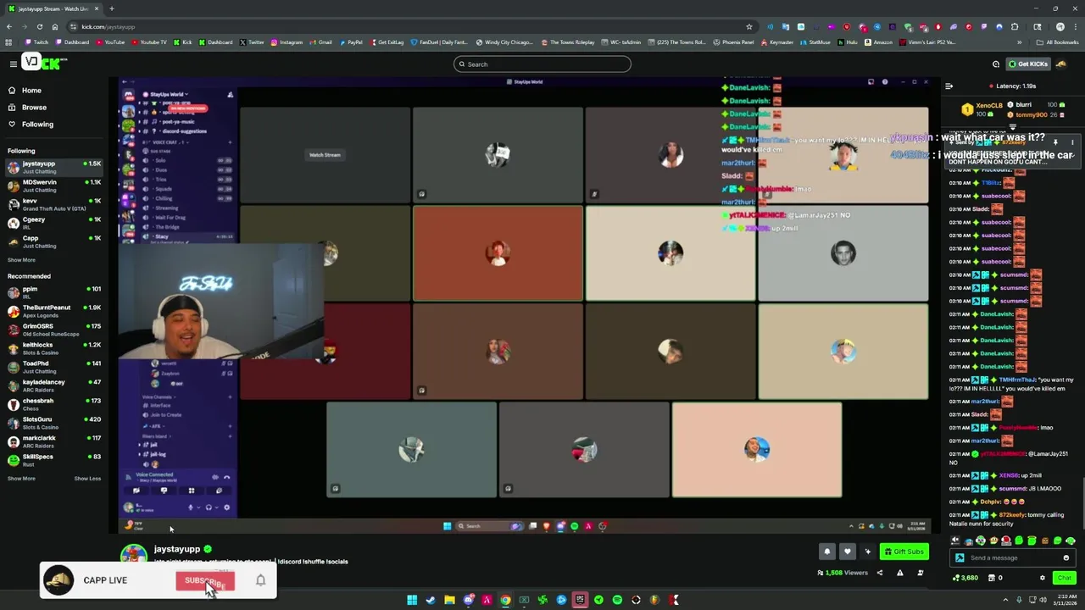Viewport: 1085px width, 610px height.
Task: Report the stream via warning triangle icon
Action: click(x=899, y=573)
